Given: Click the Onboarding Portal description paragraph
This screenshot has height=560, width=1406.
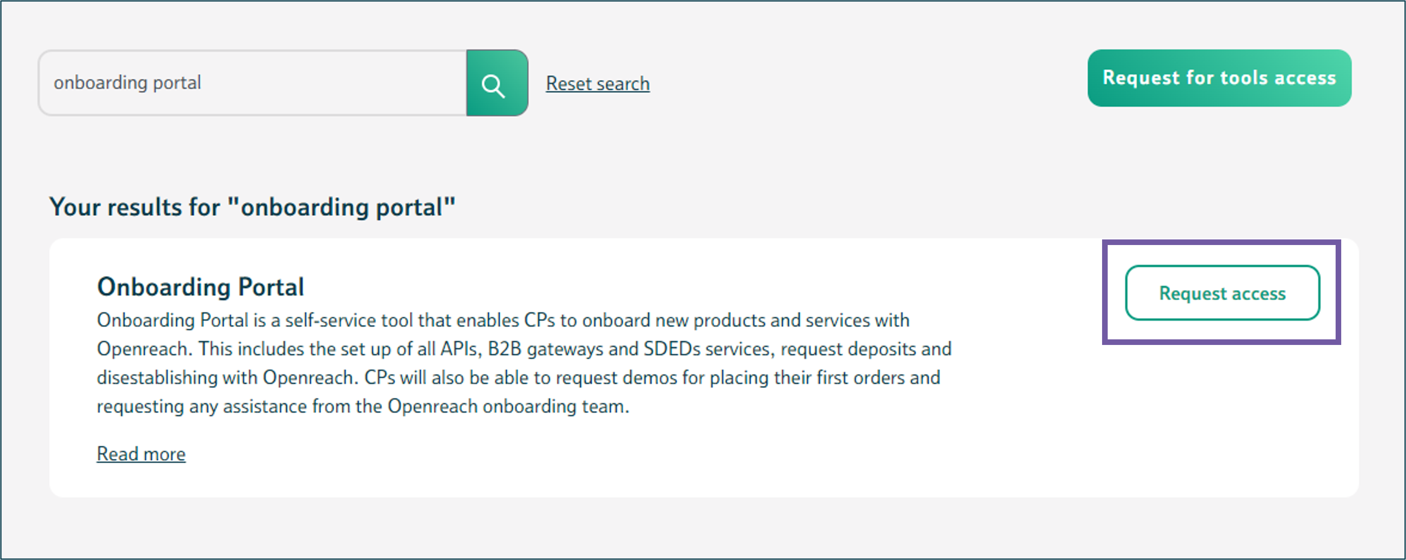Looking at the screenshot, I should click(x=524, y=363).
